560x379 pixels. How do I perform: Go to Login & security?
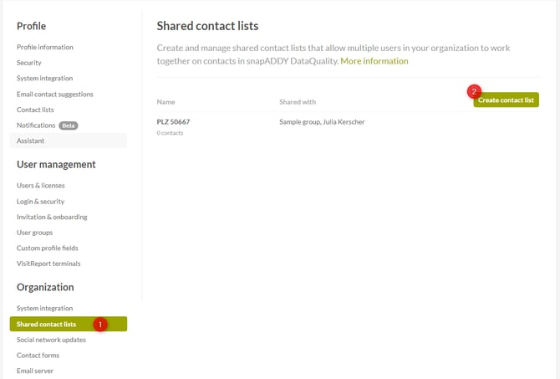coord(40,202)
